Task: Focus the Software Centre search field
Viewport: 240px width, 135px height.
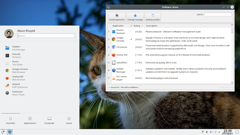Action: [x=218, y=14]
